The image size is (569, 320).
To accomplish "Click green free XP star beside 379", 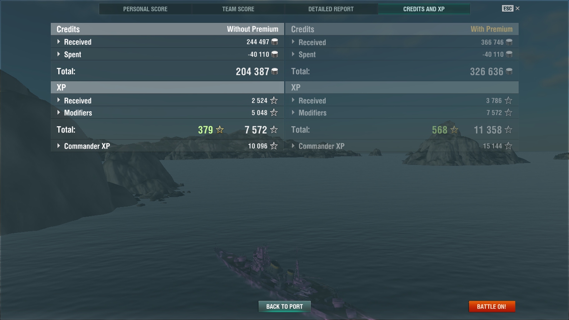I will pyautogui.click(x=220, y=130).
